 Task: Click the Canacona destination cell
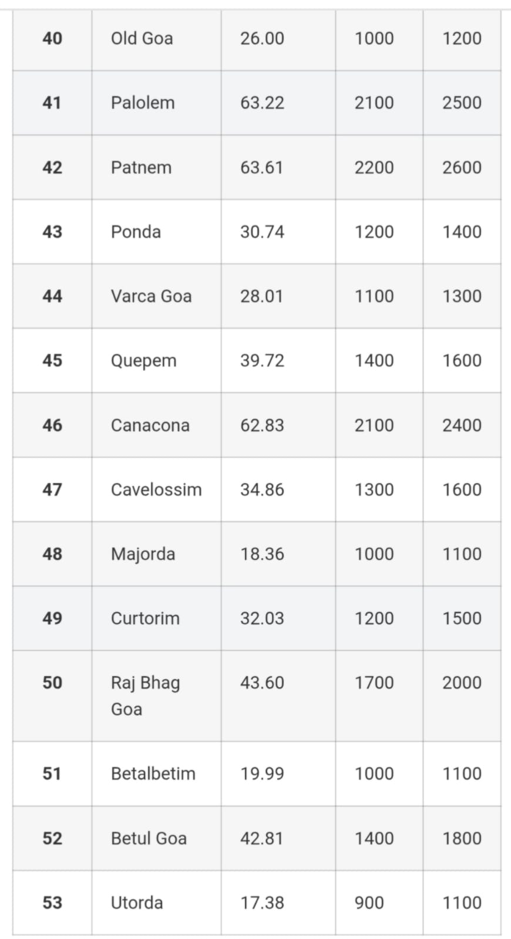coord(150,425)
